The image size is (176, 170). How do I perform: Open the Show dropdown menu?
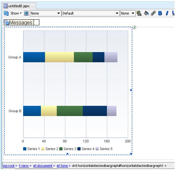point(16,13)
